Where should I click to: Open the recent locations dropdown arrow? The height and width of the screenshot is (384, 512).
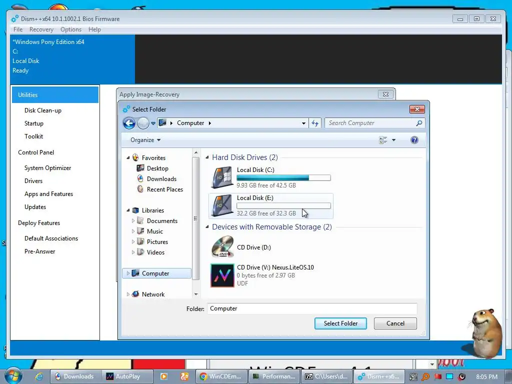pos(153,123)
